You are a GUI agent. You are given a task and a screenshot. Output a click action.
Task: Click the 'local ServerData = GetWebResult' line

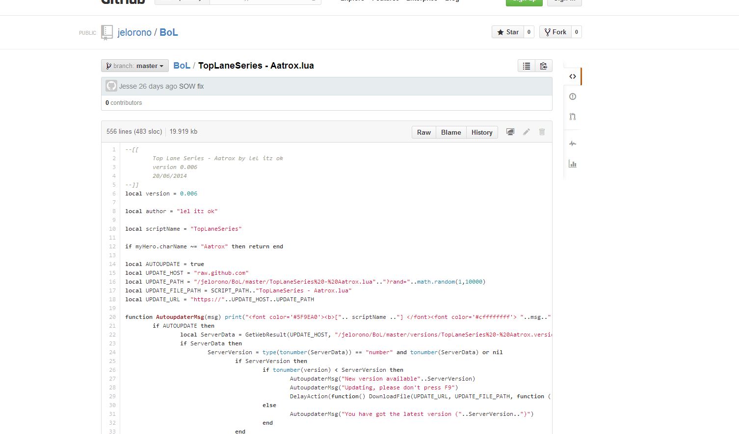tap(366, 335)
